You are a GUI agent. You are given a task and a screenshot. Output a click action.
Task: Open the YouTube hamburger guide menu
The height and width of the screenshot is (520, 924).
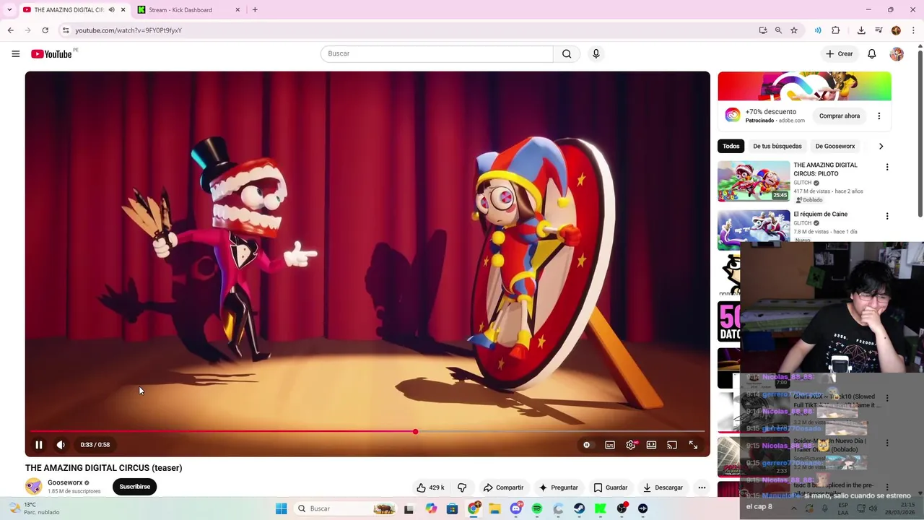coord(16,53)
